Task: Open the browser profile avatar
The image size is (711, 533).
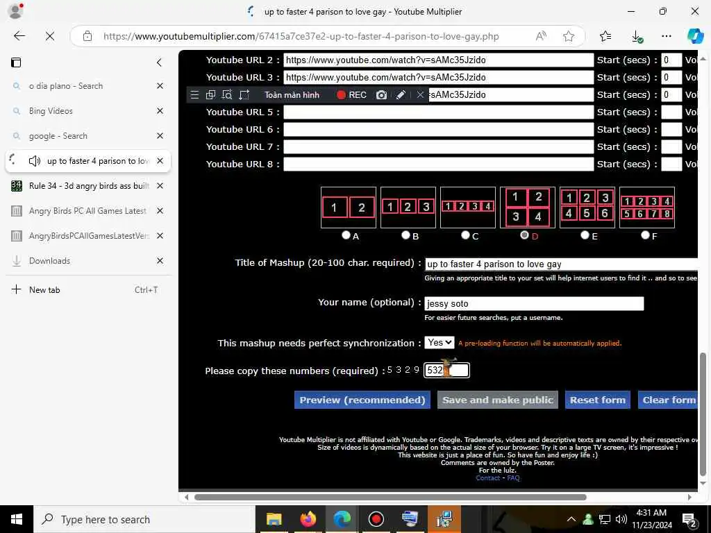Action: [15, 11]
